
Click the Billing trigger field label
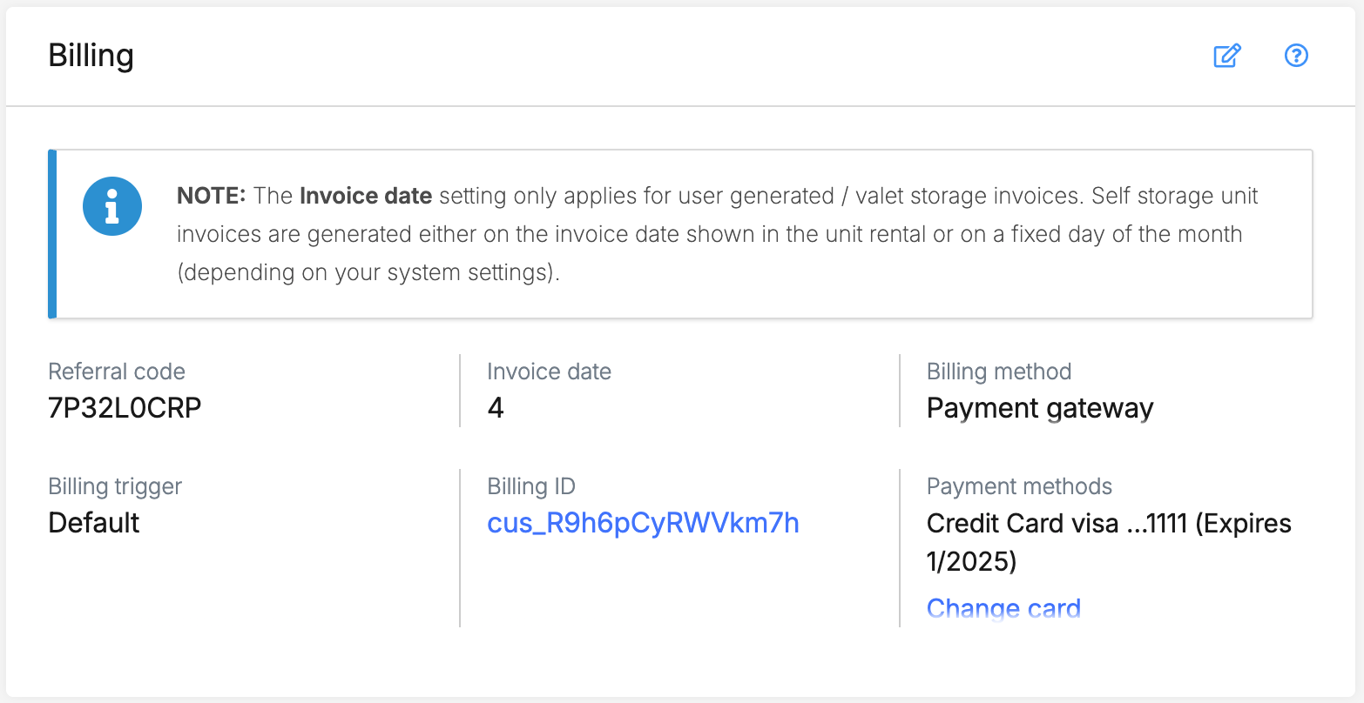[x=115, y=486]
